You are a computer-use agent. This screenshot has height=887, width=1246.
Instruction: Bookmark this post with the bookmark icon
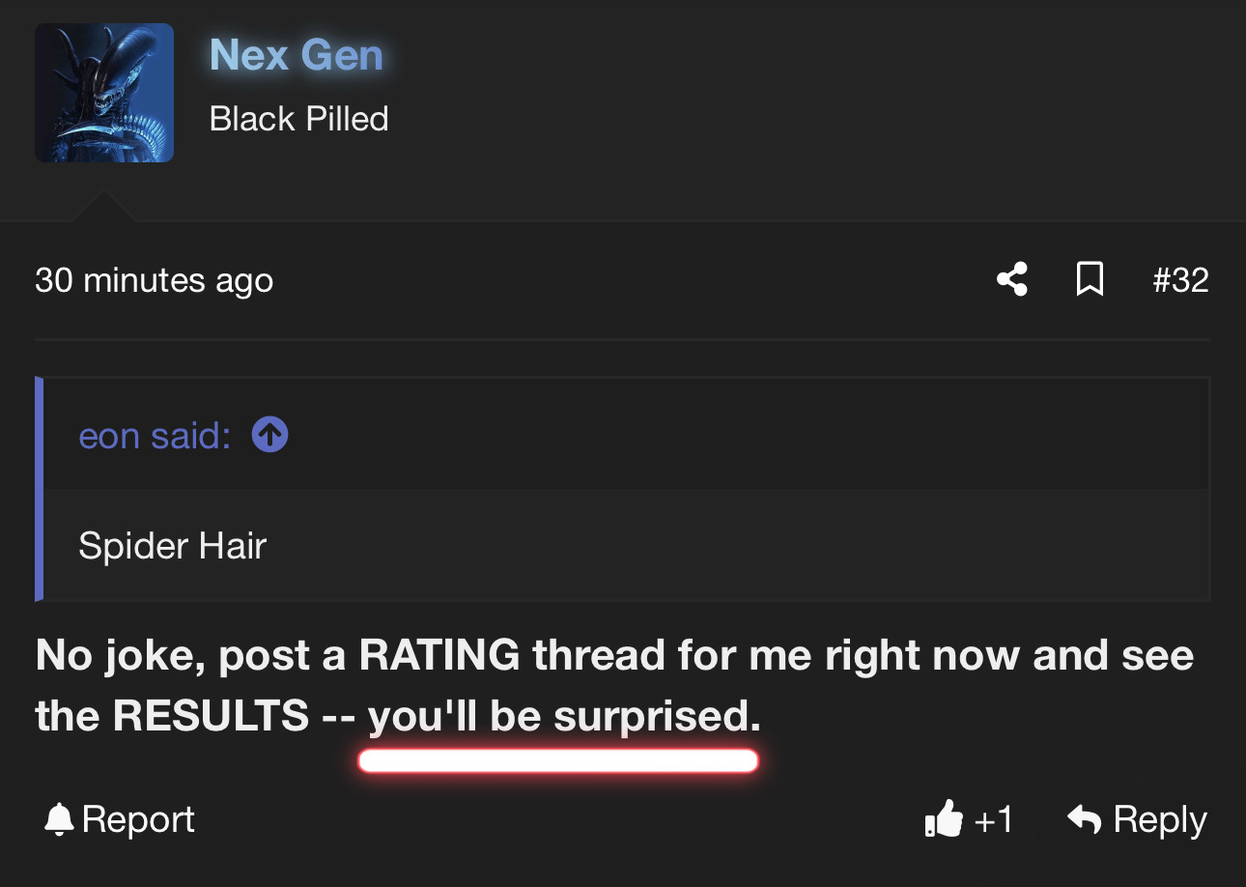click(x=1090, y=280)
